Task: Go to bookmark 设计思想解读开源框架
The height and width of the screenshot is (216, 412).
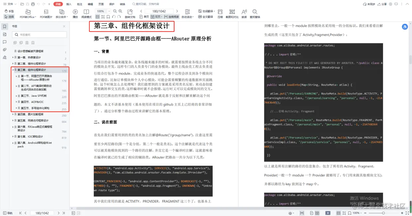Action: [30, 51]
